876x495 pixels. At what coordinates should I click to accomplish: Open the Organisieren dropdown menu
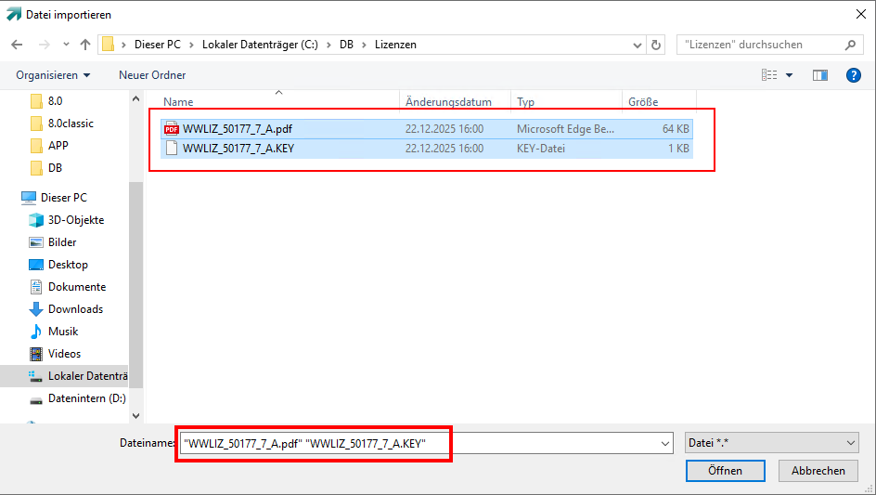53,75
